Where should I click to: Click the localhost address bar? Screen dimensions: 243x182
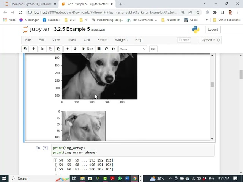[x=105, y=13]
